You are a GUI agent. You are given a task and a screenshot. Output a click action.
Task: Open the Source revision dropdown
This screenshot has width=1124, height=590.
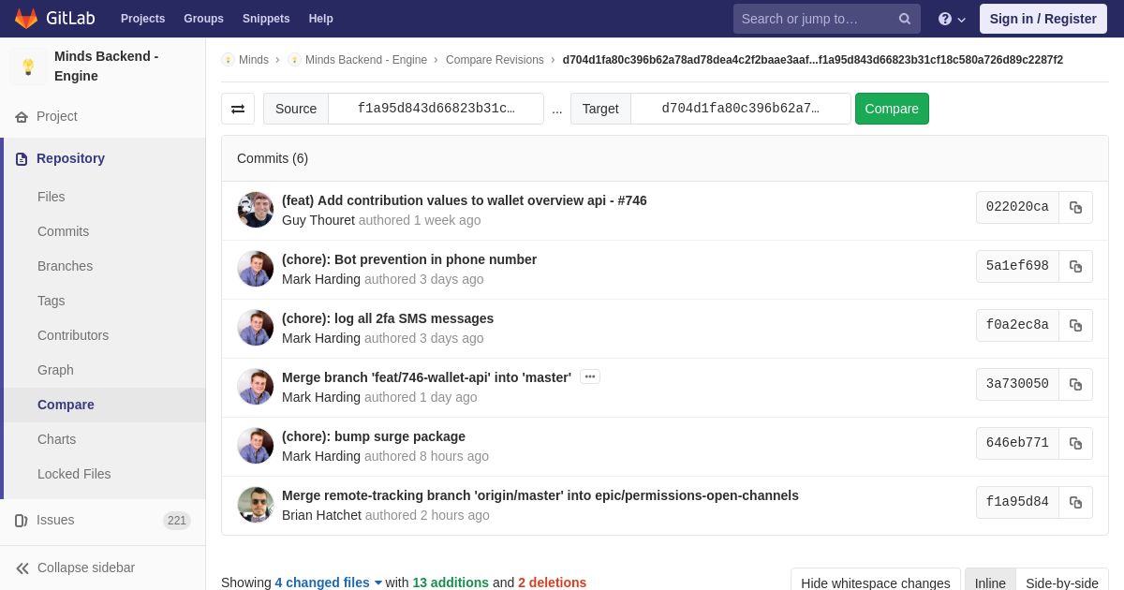[x=436, y=109]
